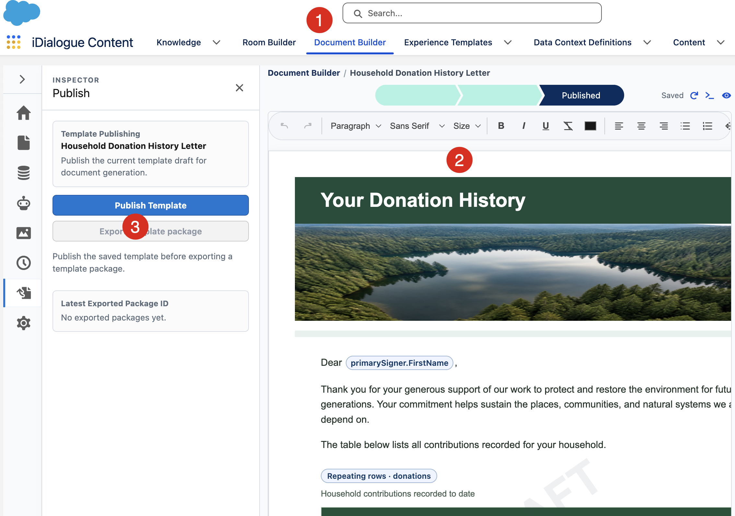Expand the Experience Templates chevron
The width and height of the screenshot is (735, 516).
[508, 42]
